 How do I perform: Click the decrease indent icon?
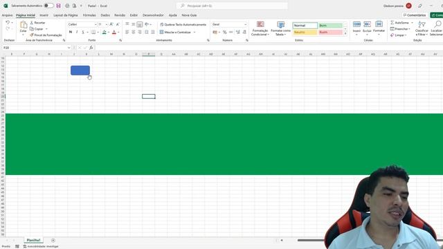146,33
